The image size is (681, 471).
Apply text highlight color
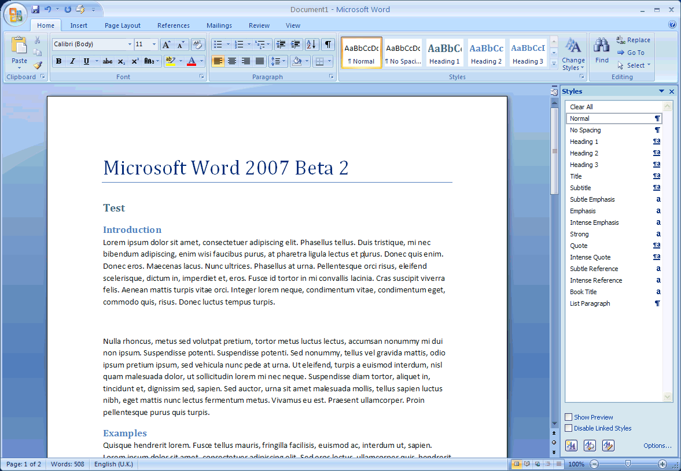click(x=170, y=61)
